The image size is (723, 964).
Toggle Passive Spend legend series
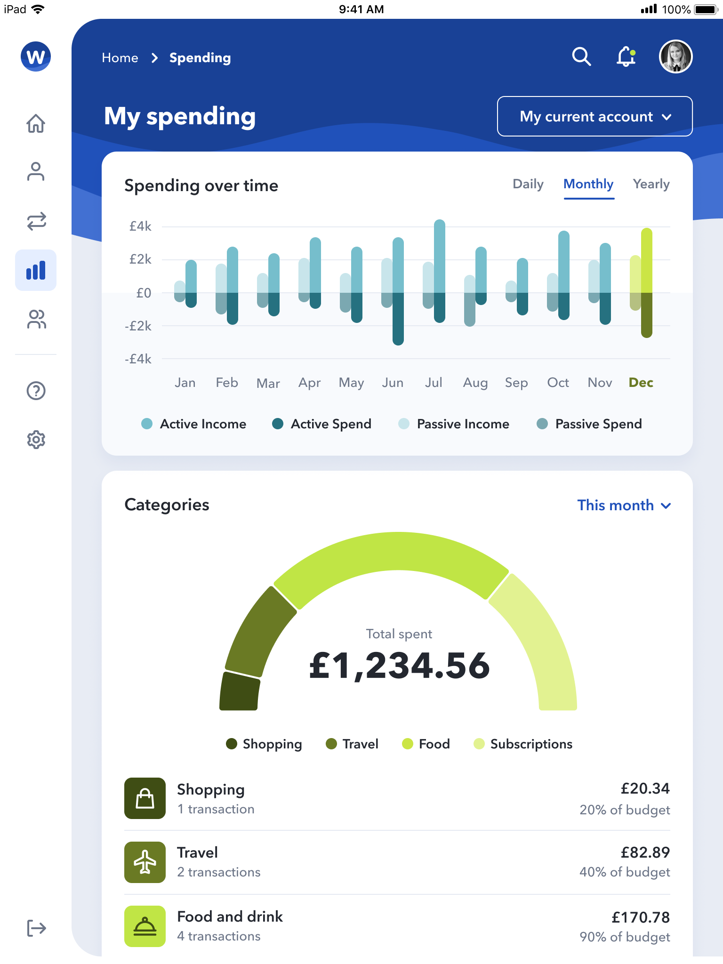(589, 424)
